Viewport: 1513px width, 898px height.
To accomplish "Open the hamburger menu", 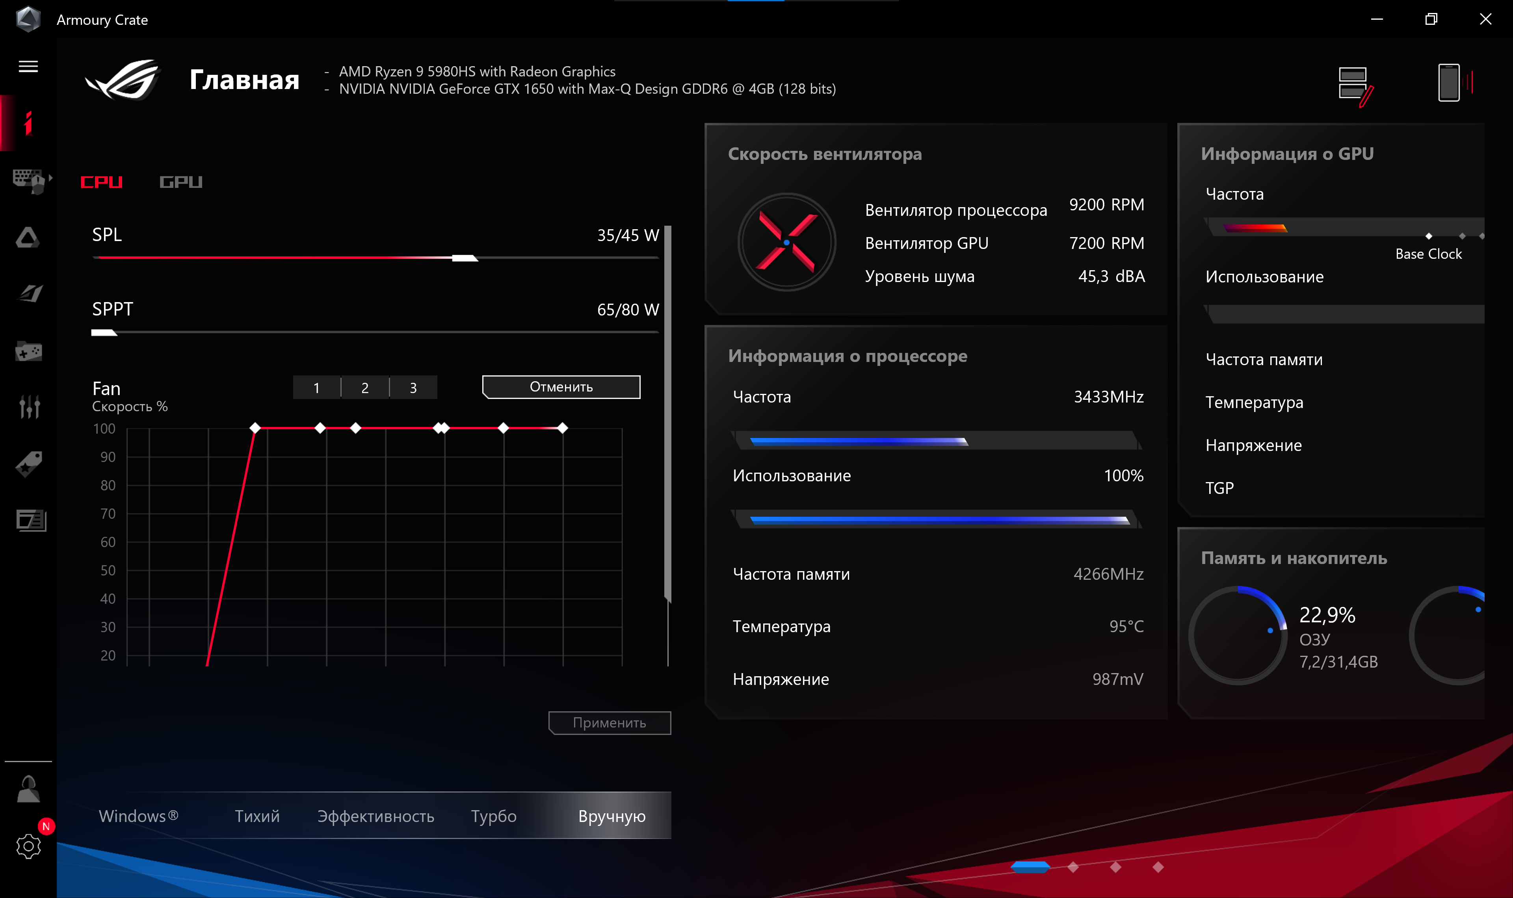I will click(x=28, y=66).
